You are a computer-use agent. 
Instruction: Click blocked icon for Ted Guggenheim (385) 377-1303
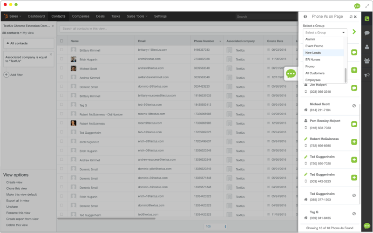point(354,195)
